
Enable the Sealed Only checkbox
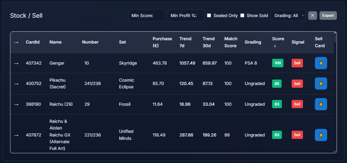coord(209,16)
